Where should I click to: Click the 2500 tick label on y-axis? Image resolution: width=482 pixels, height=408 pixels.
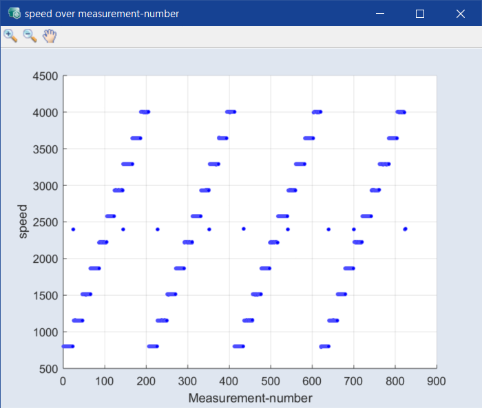[x=45, y=222]
